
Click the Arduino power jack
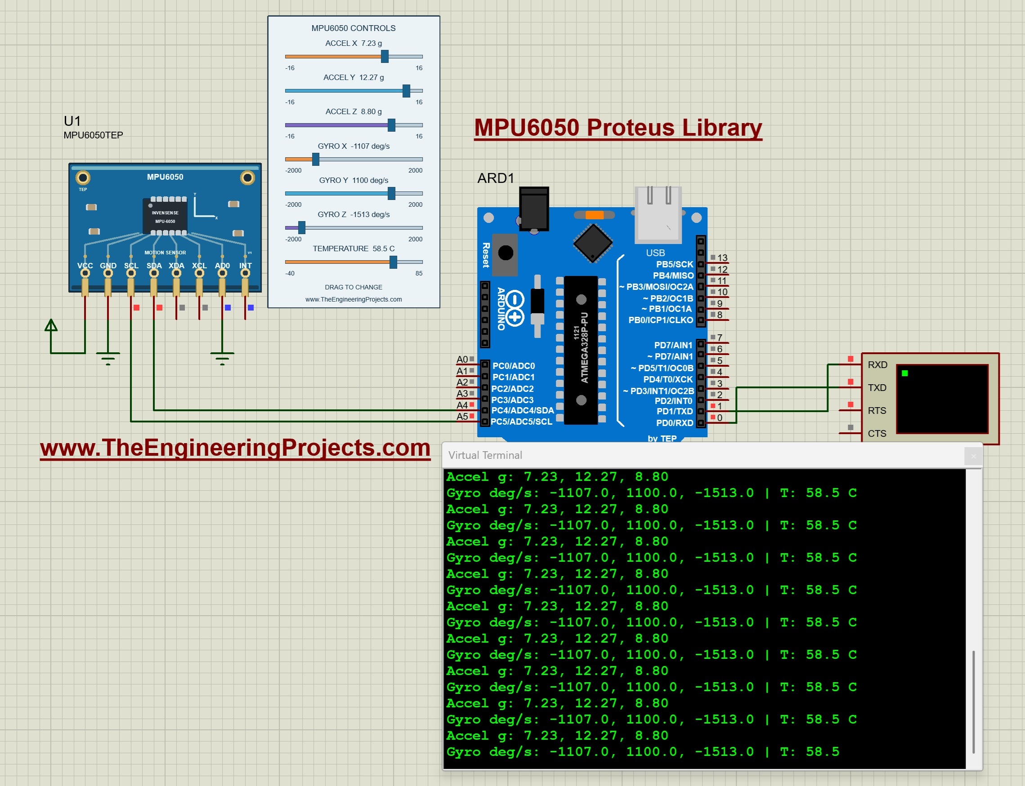click(534, 209)
